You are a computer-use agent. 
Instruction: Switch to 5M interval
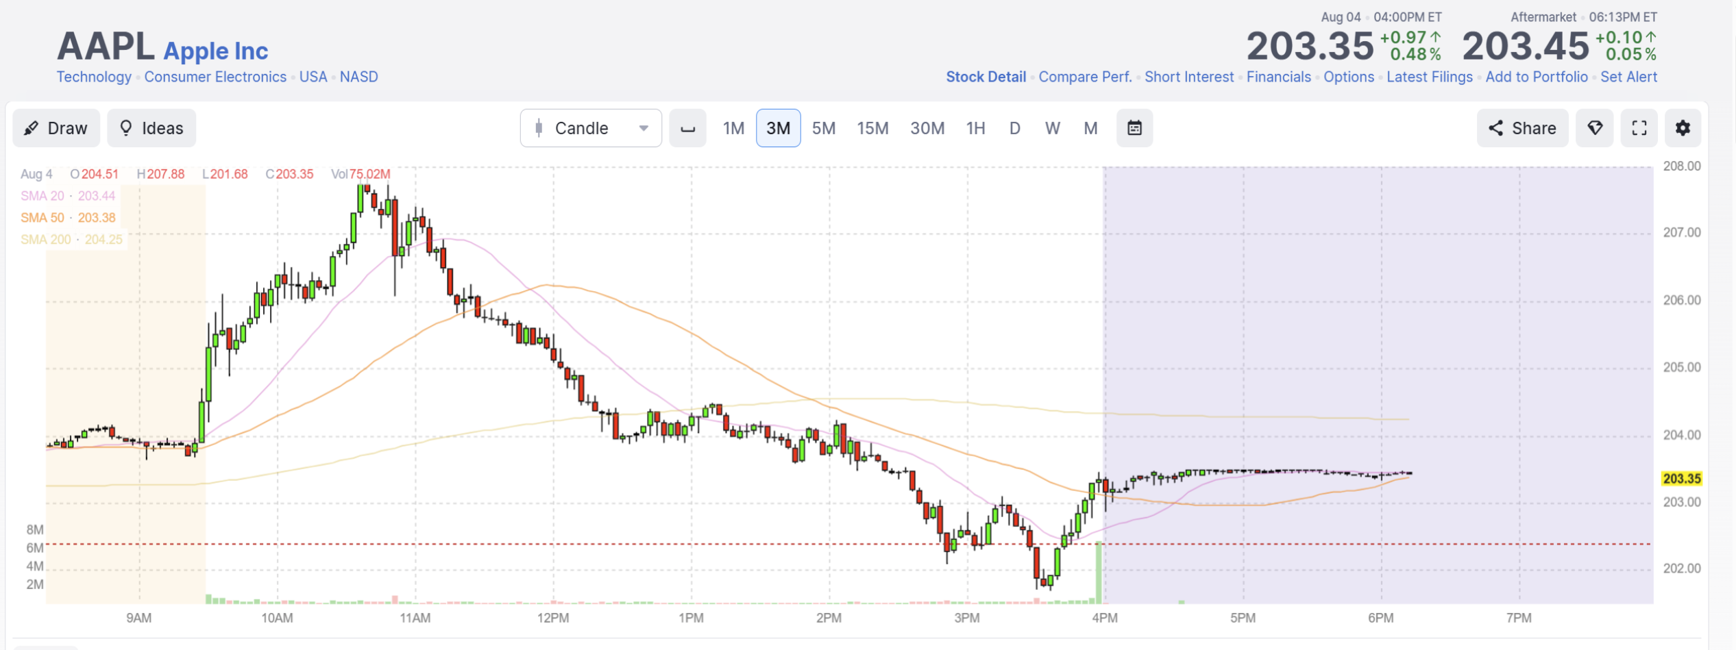(x=823, y=128)
